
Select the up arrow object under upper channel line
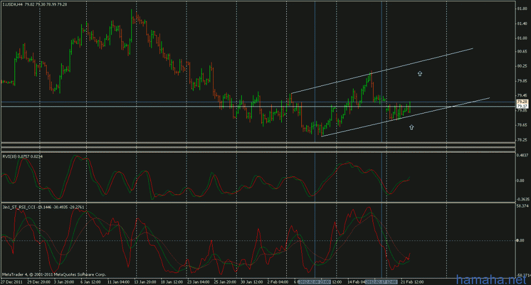(420, 73)
